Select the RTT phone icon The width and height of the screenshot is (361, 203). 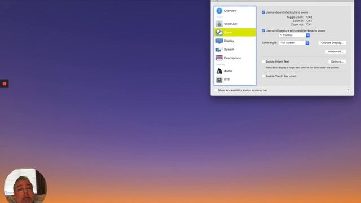(x=219, y=80)
